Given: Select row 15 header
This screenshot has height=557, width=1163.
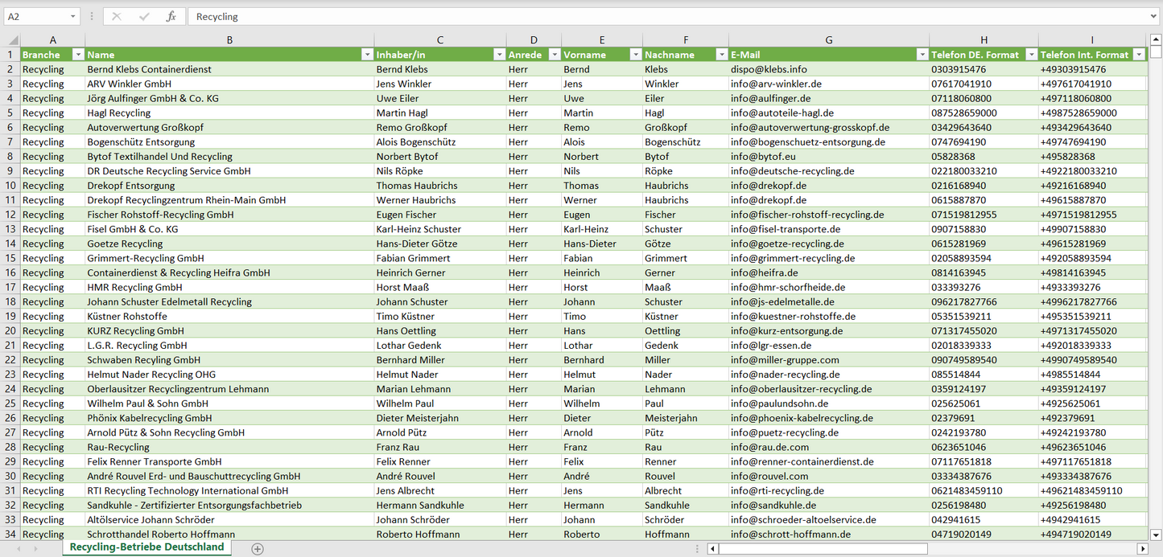Looking at the screenshot, I should 10,258.
